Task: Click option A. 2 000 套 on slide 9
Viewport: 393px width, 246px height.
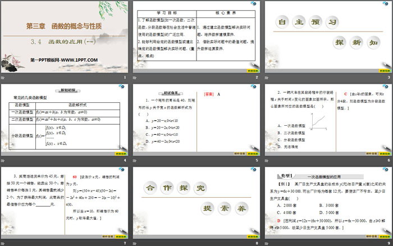Action: (x=287, y=206)
